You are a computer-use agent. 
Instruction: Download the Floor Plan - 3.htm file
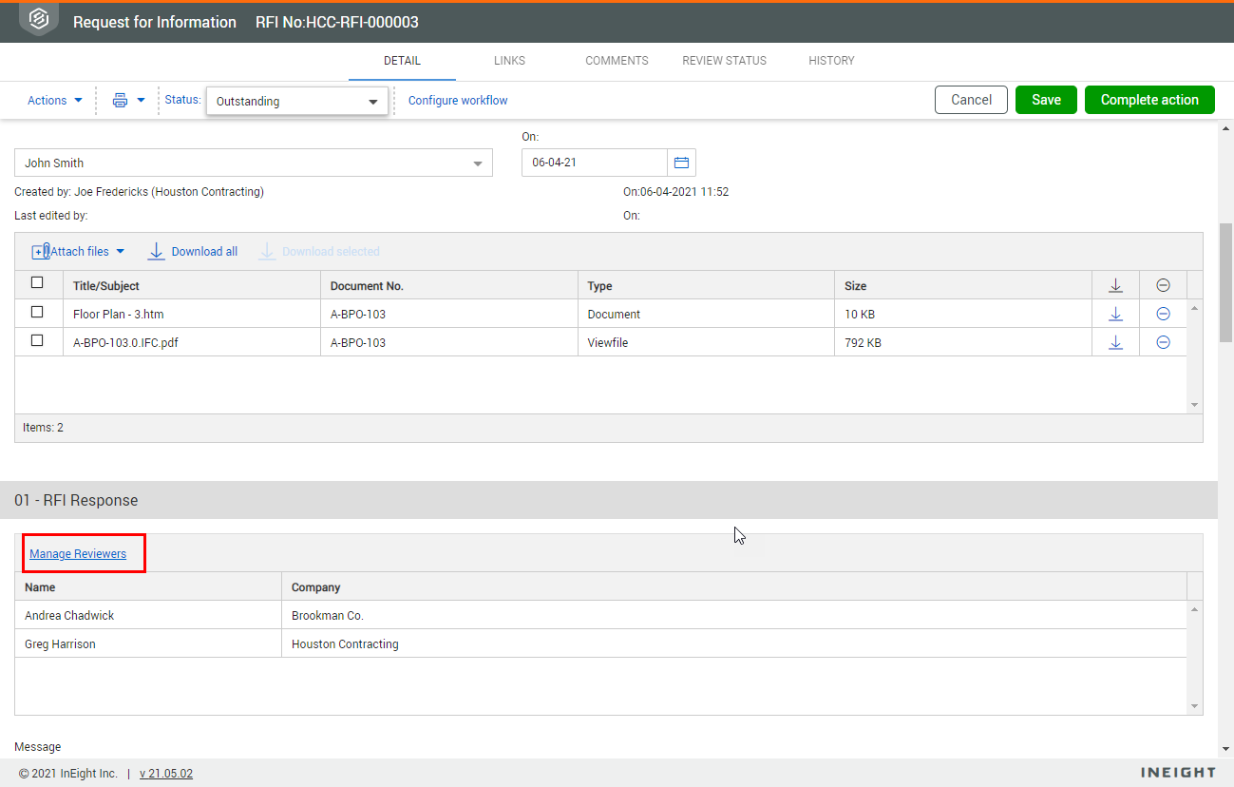point(1115,314)
